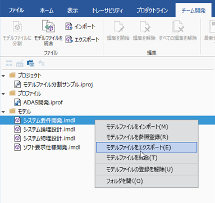
Task: Click the モデルファイル分割サンプル.iproj file icon
Action: click(x=17, y=85)
